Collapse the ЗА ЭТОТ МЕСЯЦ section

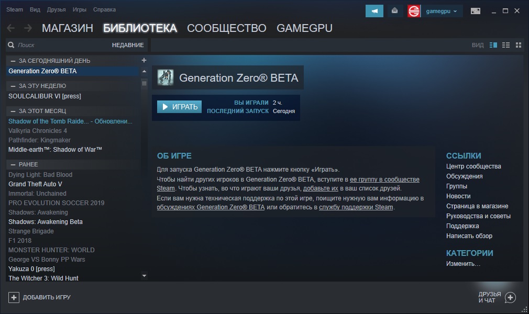[x=13, y=111]
